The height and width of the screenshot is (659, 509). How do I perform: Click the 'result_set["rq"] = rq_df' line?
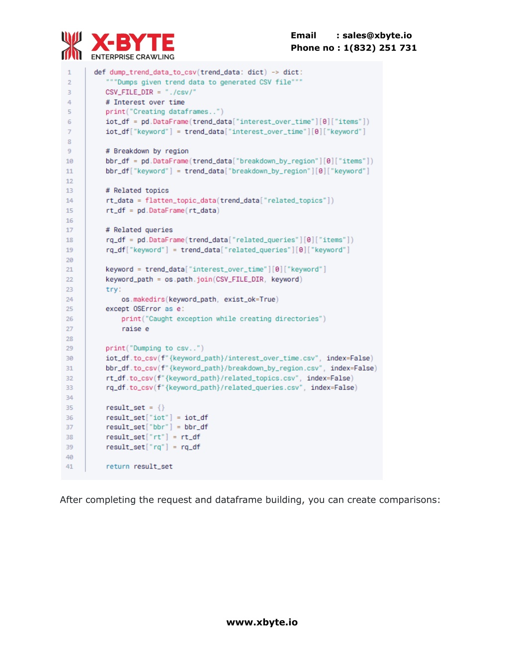(153, 447)
